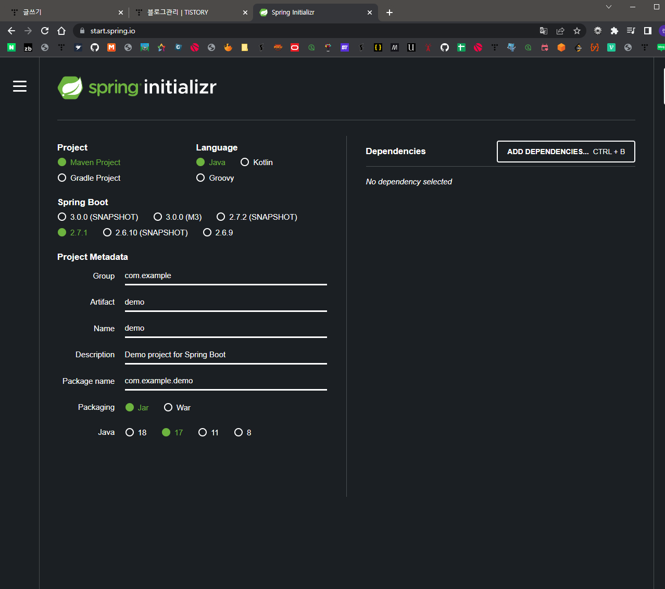Select Spring Boot 3.0.0 (SNAPSHOT)
The image size is (665, 589).
click(x=62, y=217)
